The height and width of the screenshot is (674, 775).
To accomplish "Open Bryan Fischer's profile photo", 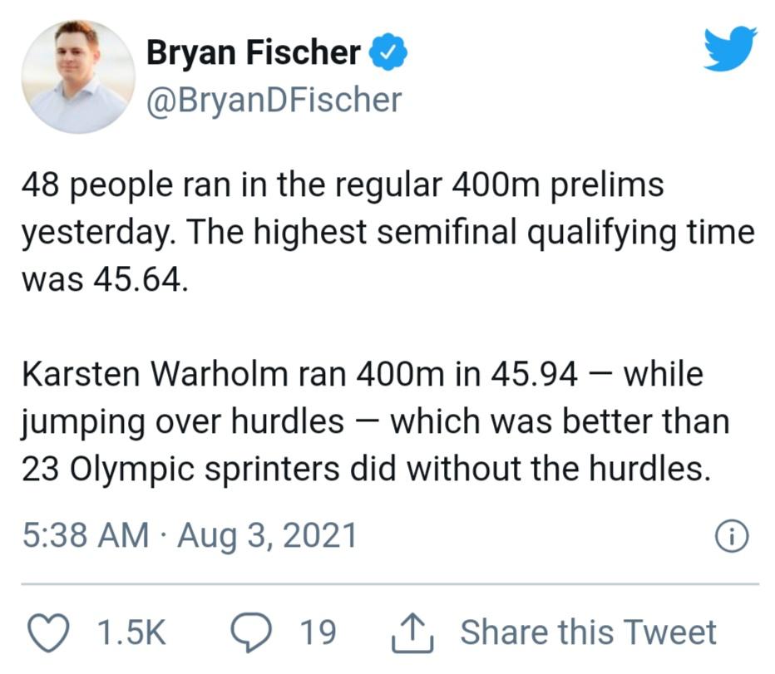I will [77, 76].
